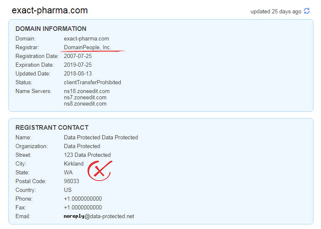Click the phone number +1.0000000000
Screen dimensions: 321x229
[83, 199]
